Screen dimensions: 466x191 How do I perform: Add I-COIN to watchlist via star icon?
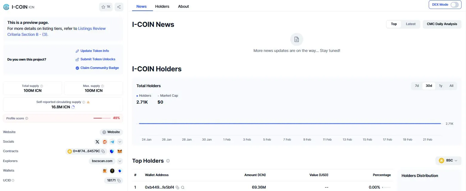(104, 7)
